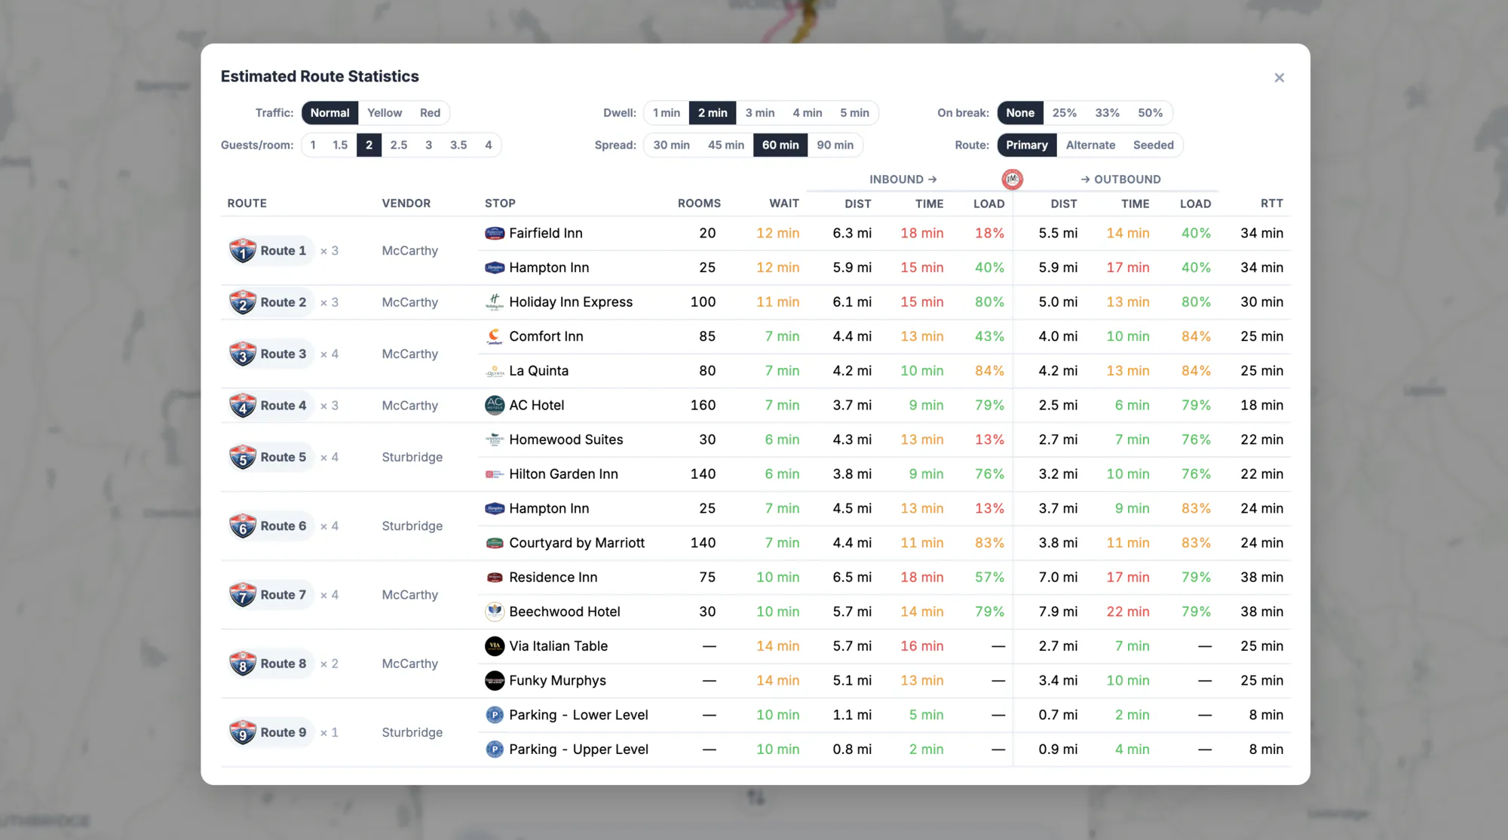The width and height of the screenshot is (1508, 840).
Task: Set dwell time to 1 min
Action: (x=667, y=113)
